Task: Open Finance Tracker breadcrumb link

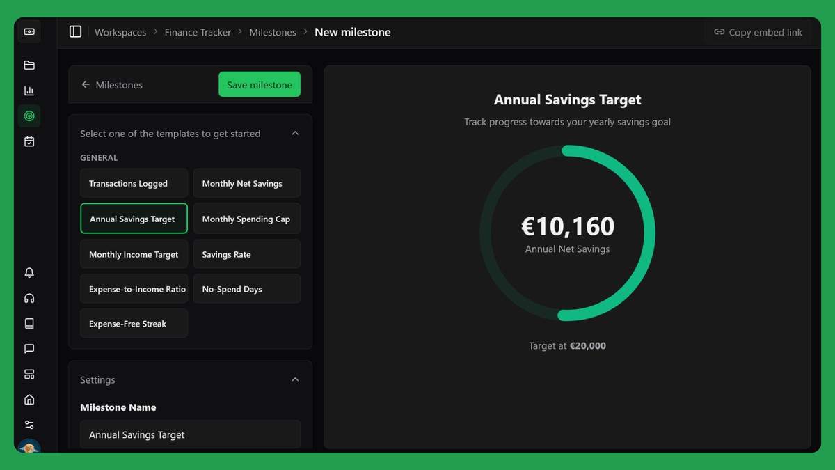Action: click(x=198, y=32)
